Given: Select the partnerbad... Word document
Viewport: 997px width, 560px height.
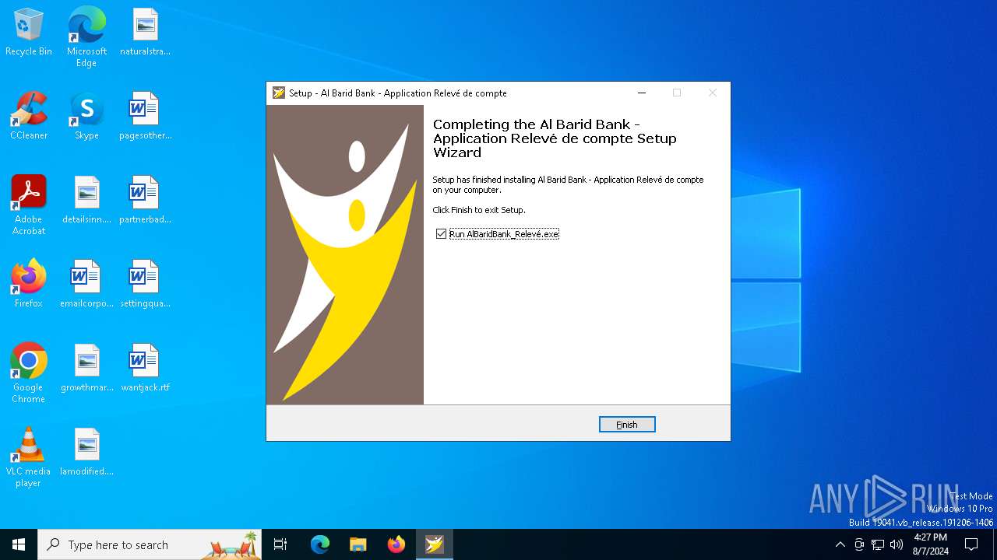Looking at the screenshot, I should (145, 201).
